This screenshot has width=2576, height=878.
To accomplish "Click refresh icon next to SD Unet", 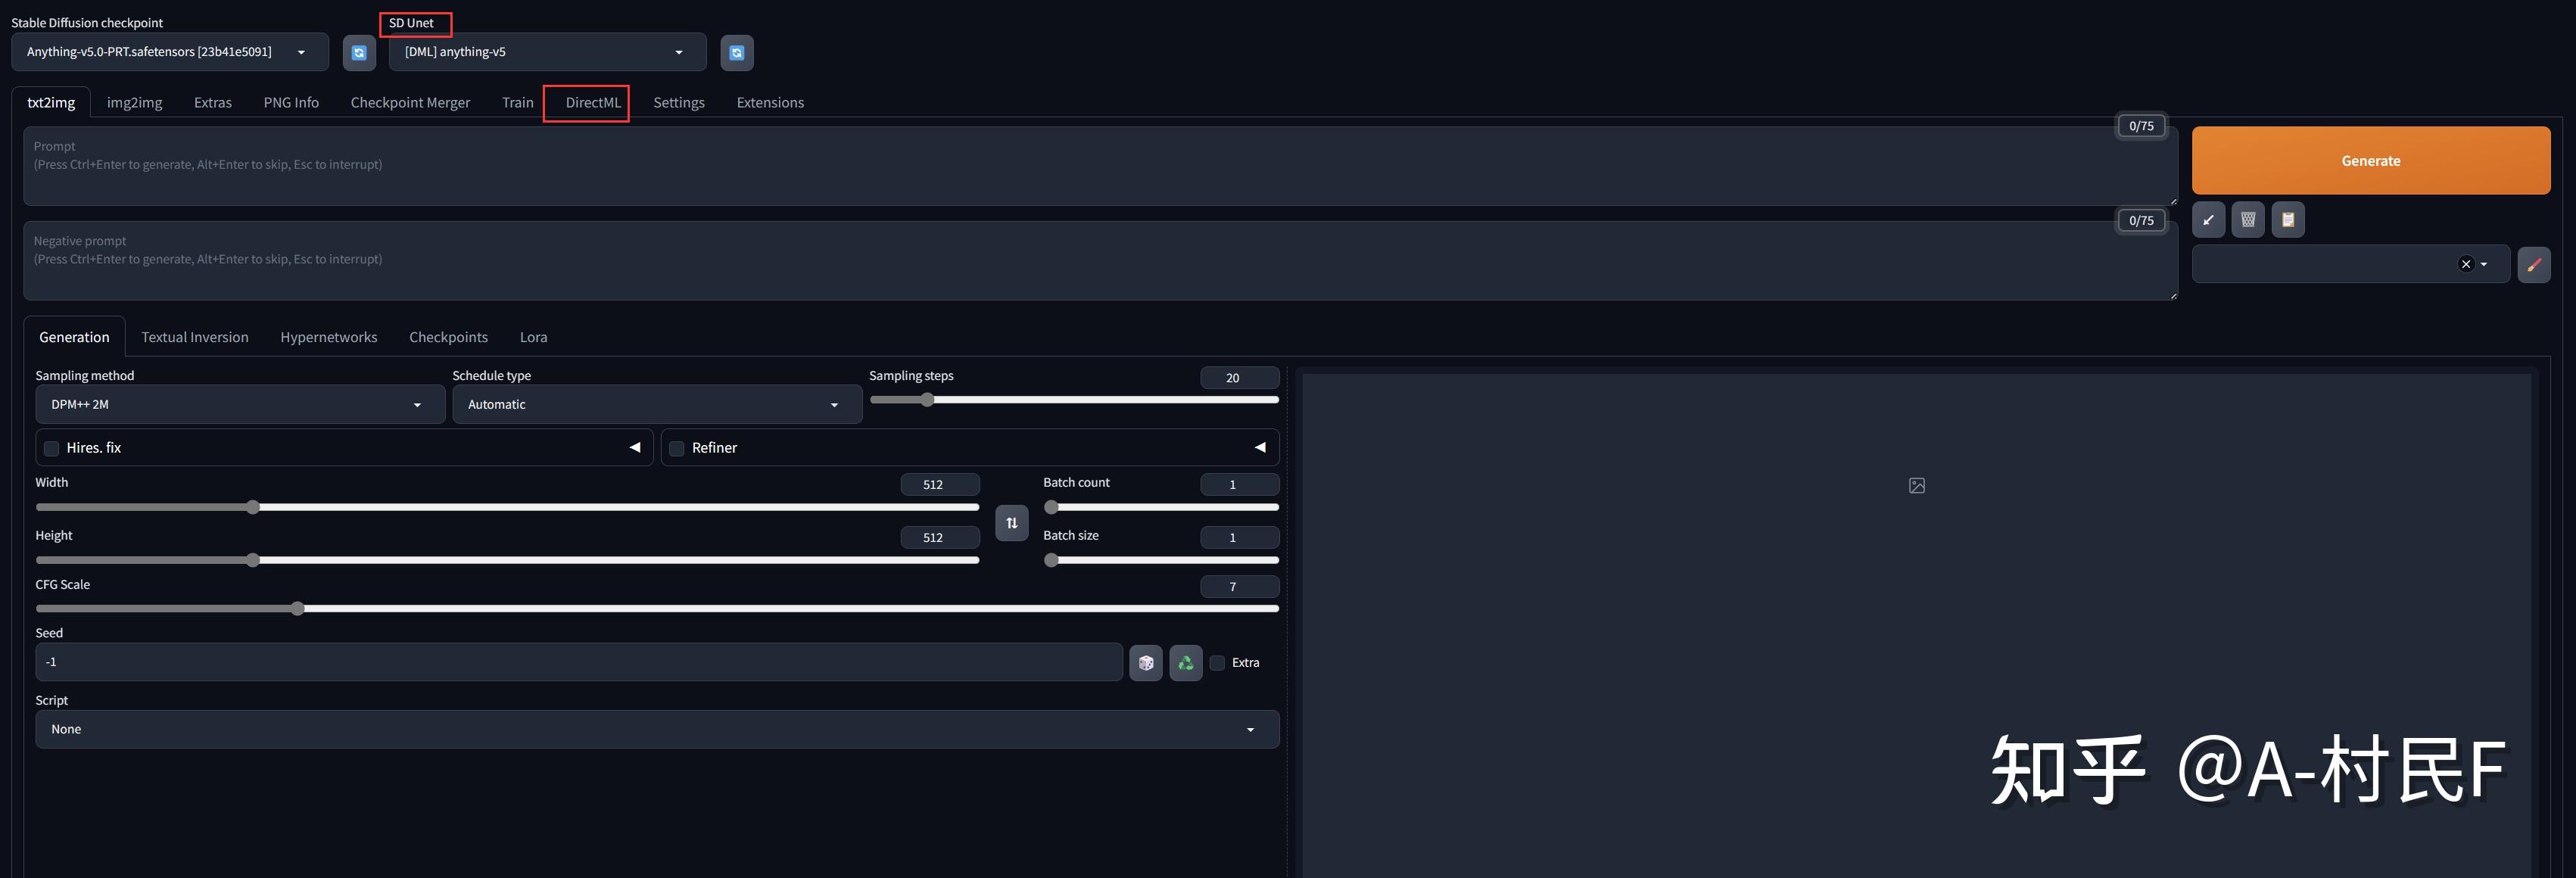I will tap(737, 53).
